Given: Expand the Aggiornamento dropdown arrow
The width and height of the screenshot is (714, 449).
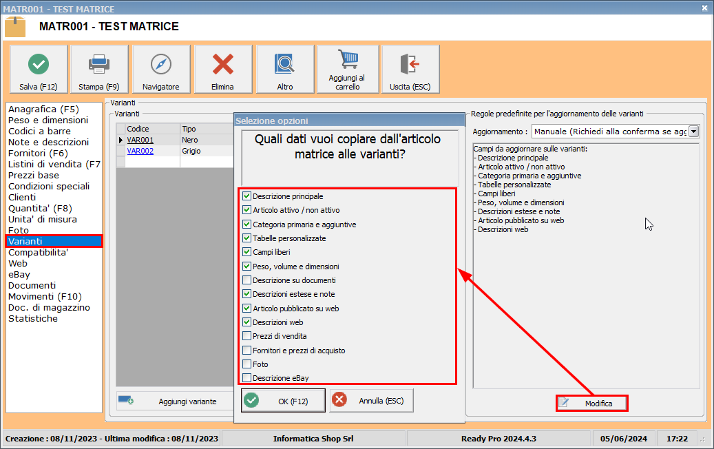Looking at the screenshot, I should tap(693, 131).
